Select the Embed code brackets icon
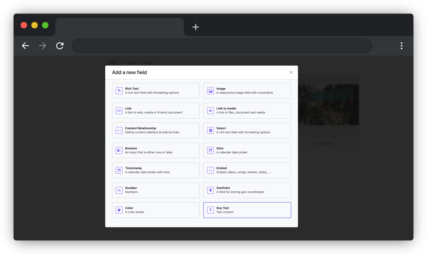The image size is (427, 254). [210, 170]
